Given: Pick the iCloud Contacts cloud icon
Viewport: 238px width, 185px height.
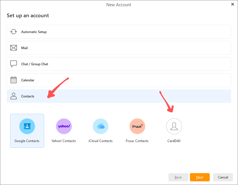Looking at the screenshot, I should click(x=101, y=126).
